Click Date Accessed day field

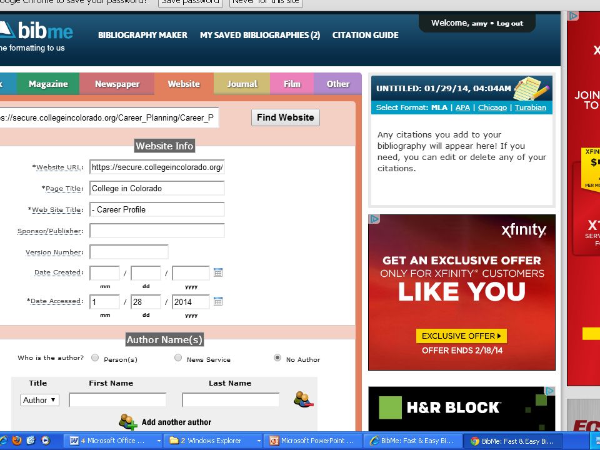click(146, 302)
